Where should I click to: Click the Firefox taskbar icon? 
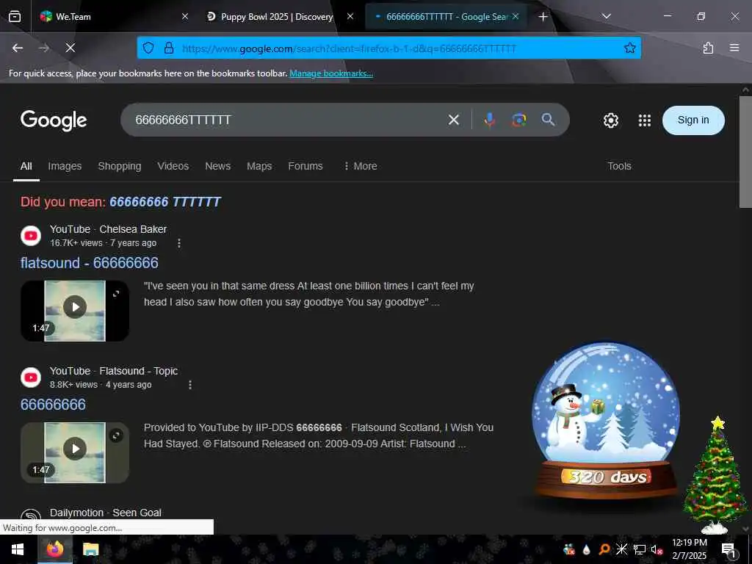[x=55, y=549]
